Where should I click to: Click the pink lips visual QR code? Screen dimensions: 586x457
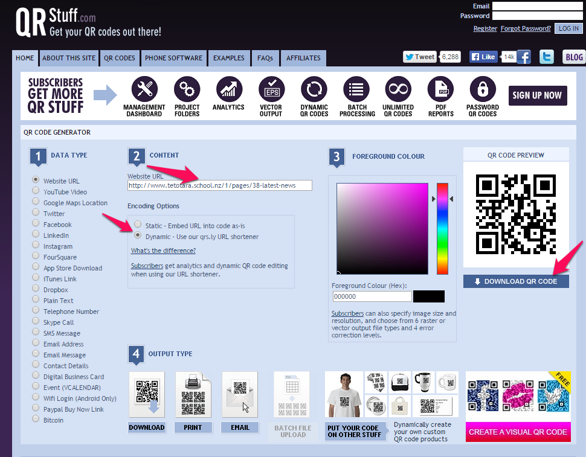tap(518, 396)
